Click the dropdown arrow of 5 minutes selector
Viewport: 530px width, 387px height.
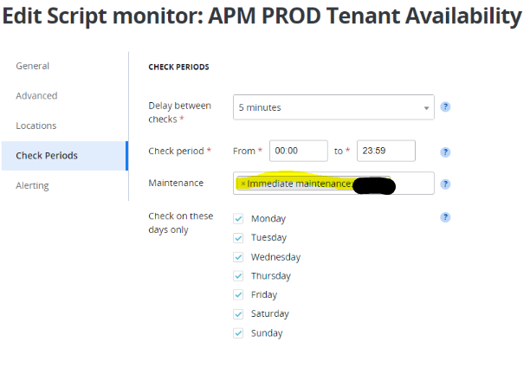(x=426, y=108)
